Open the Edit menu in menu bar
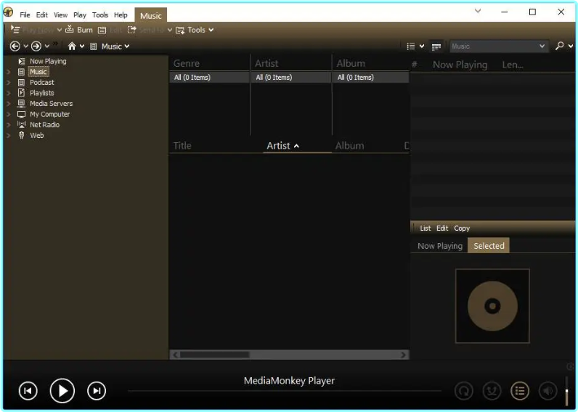Viewport: 578px width, 412px height. click(41, 15)
